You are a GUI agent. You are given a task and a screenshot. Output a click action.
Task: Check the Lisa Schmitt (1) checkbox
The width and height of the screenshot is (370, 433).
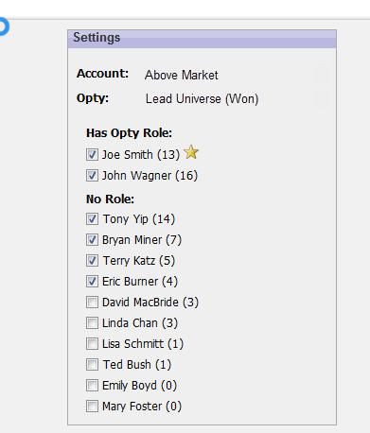[92, 344]
